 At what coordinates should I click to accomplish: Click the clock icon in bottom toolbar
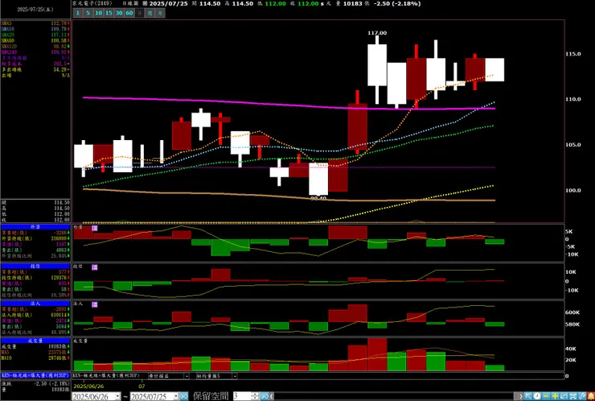(537, 396)
